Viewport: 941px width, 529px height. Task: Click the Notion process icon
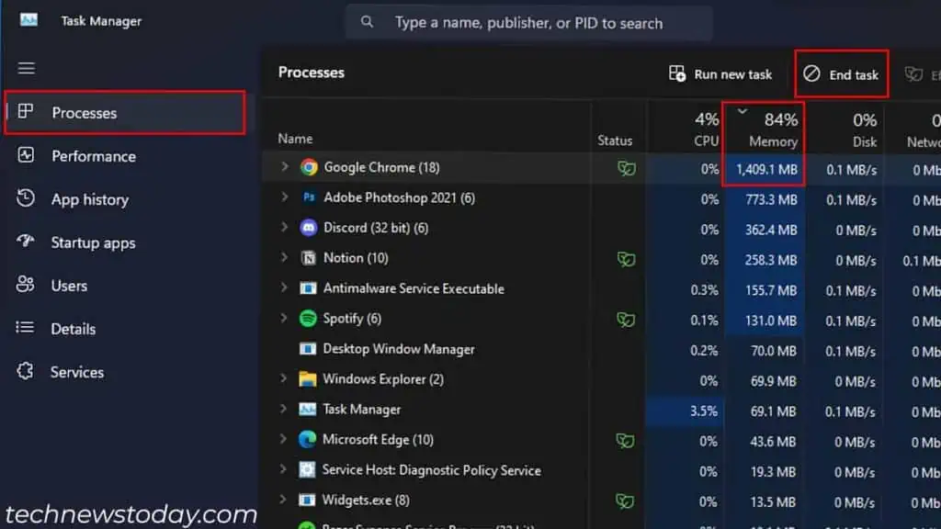click(309, 258)
